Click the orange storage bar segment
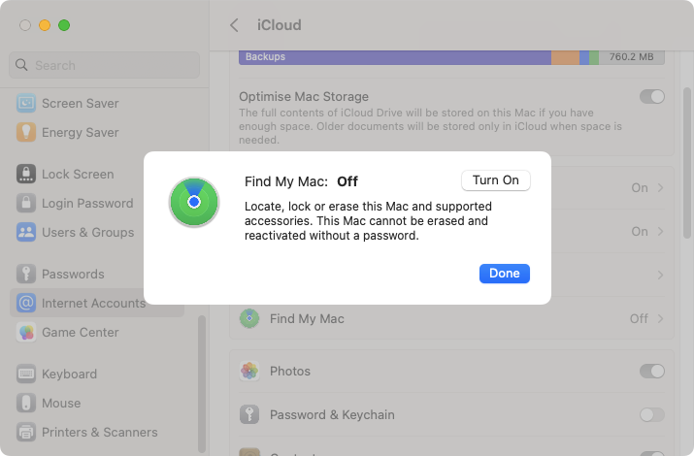Image resolution: width=694 pixels, height=456 pixels. (565, 57)
